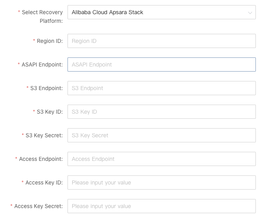Click the 'Region ID:' label
The image size is (268, 223).
(50, 41)
